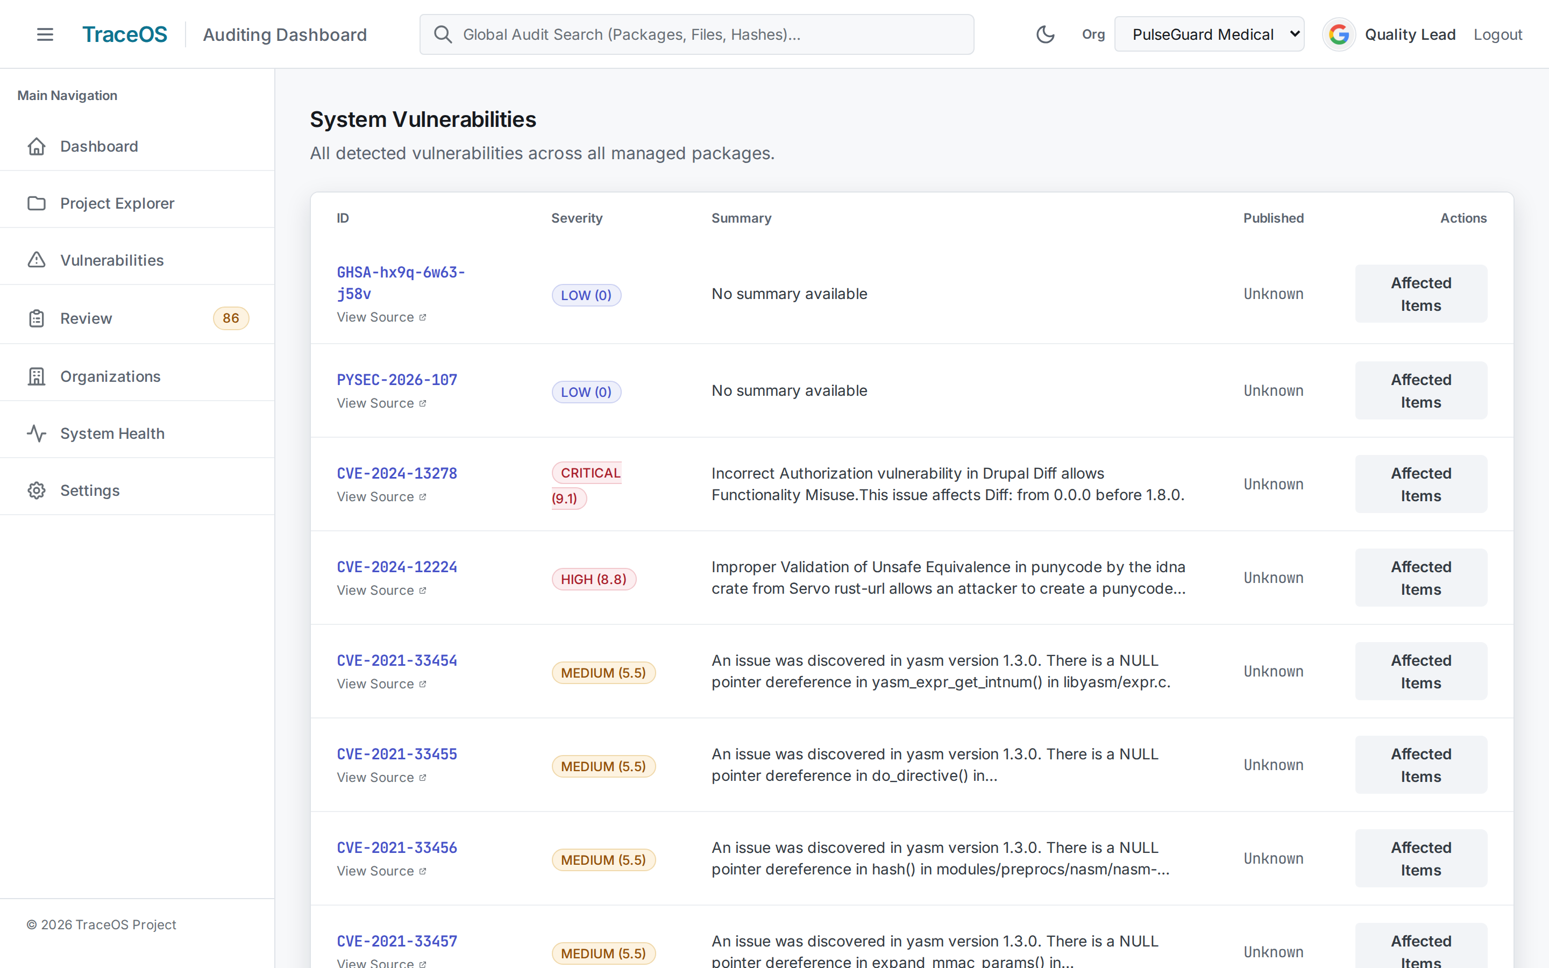View Source external icon for CVE-2024-12224
Screen dimensions: 1549x968
[422, 590]
